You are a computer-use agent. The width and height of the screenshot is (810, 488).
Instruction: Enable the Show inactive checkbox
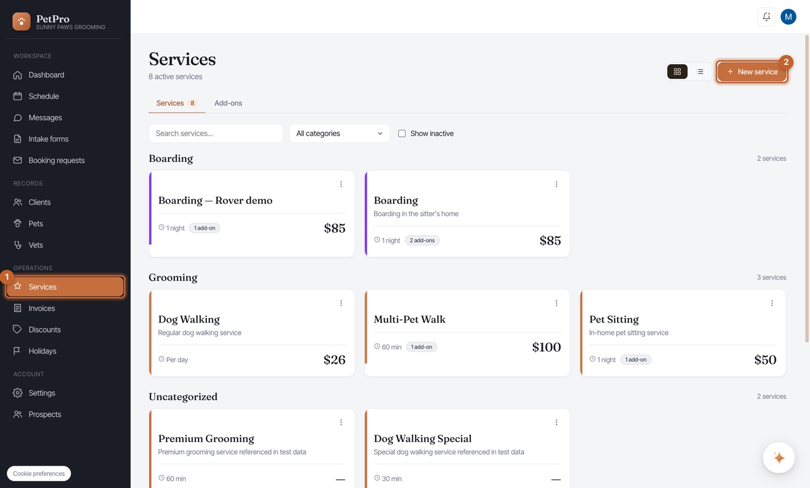tap(402, 133)
